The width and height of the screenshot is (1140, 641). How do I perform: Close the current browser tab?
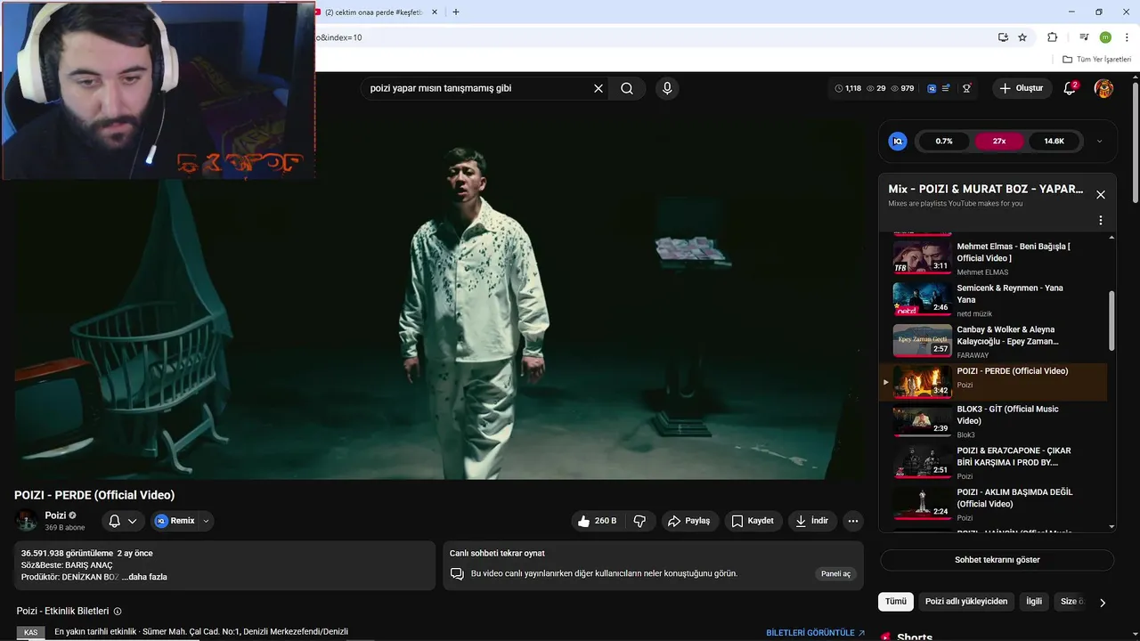point(435,12)
